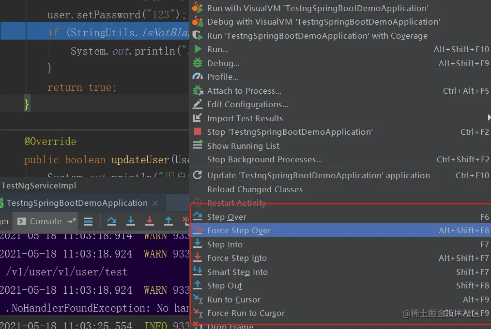The height and width of the screenshot is (329, 491).
Task: Open the Profile... menu entry
Action: 340,77
